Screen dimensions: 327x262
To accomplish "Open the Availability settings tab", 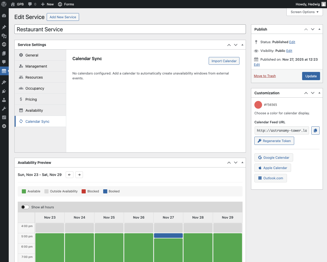I will click(x=34, y=110).
